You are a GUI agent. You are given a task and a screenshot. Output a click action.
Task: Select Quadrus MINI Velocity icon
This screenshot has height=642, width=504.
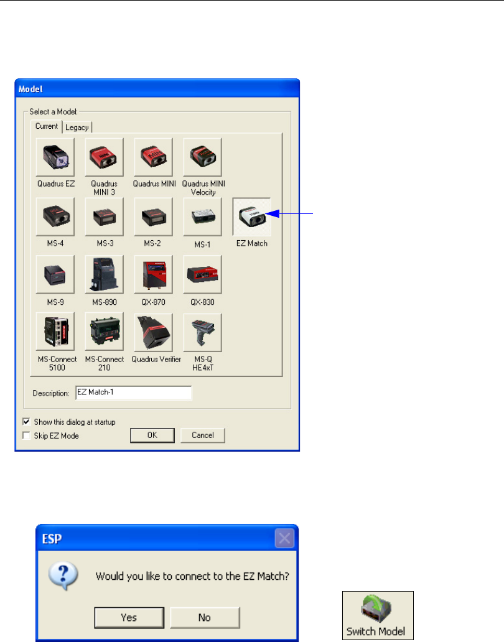pyautogui.click(x=203, y=157)
